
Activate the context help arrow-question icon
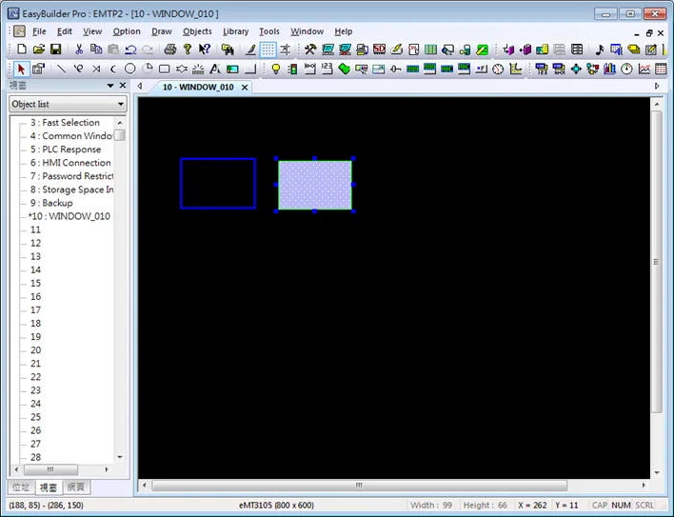(204, 50)
